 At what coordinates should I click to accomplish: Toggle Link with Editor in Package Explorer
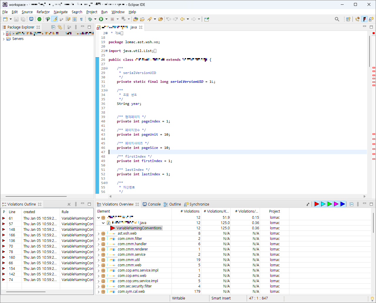pos(60,27)
